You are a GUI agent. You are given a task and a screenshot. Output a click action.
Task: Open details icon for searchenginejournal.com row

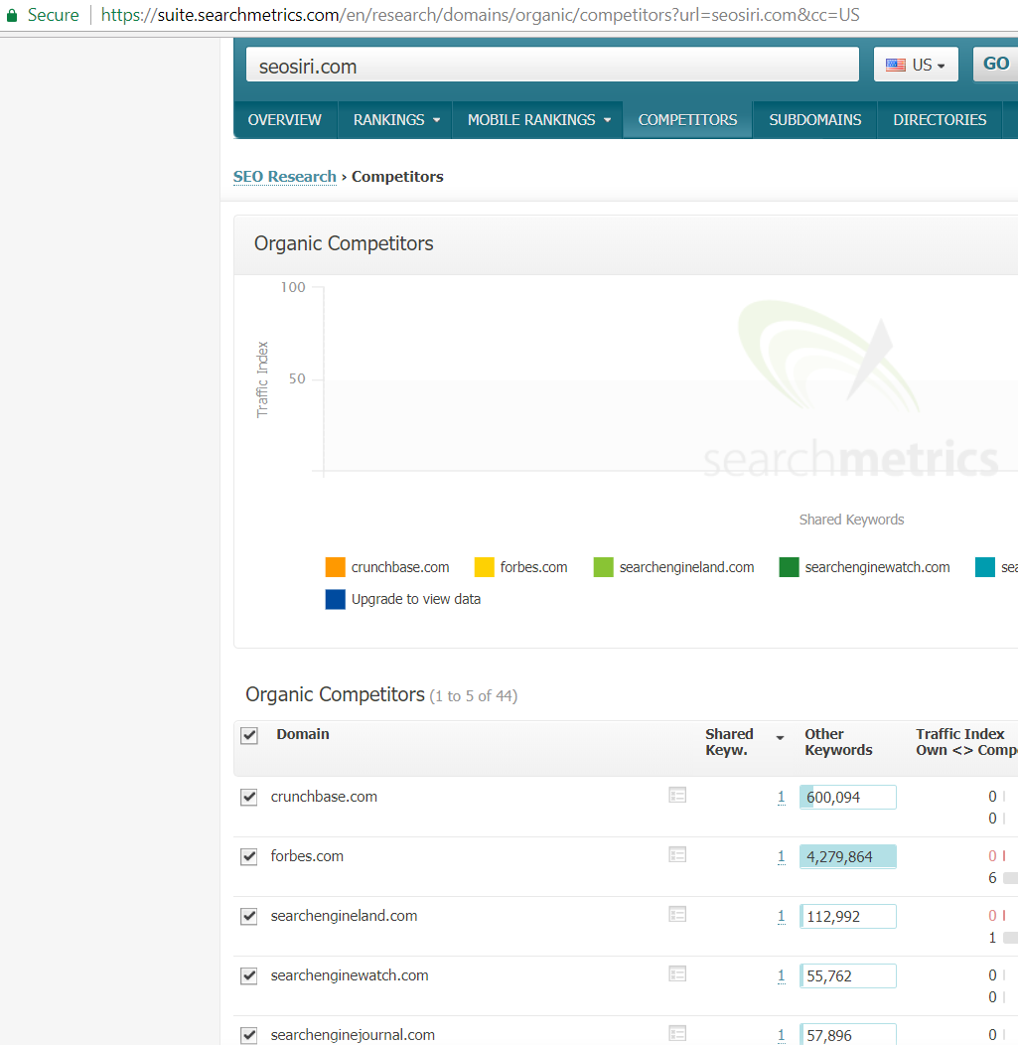click(x=677, y=1033)
